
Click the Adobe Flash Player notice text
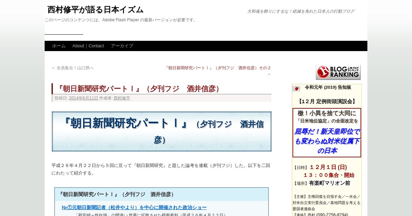[x=121, y=20]
